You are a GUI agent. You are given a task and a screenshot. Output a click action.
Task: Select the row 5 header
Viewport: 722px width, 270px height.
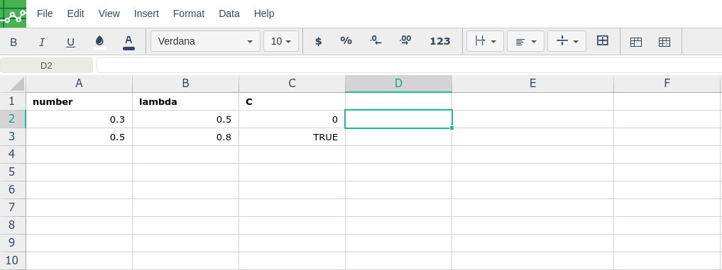[13, 172]
